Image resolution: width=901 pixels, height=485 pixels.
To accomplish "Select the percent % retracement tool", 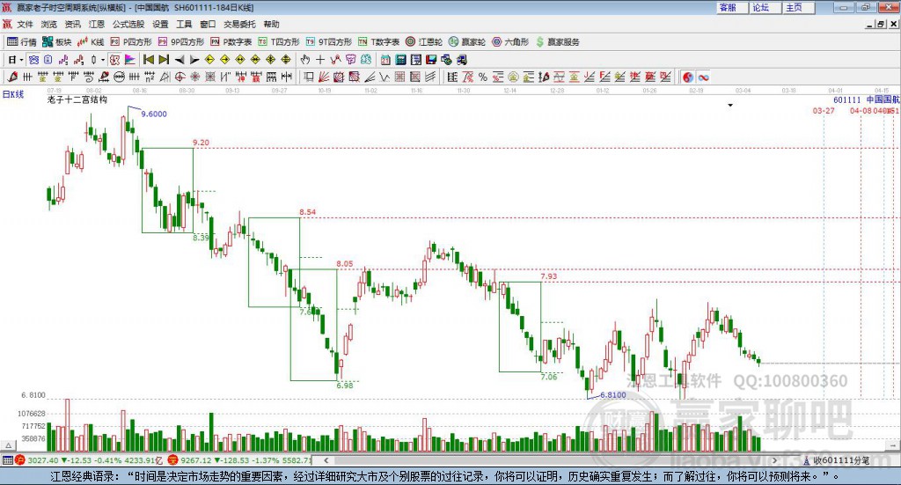I will pyautogui.click(x=483, y=77).
